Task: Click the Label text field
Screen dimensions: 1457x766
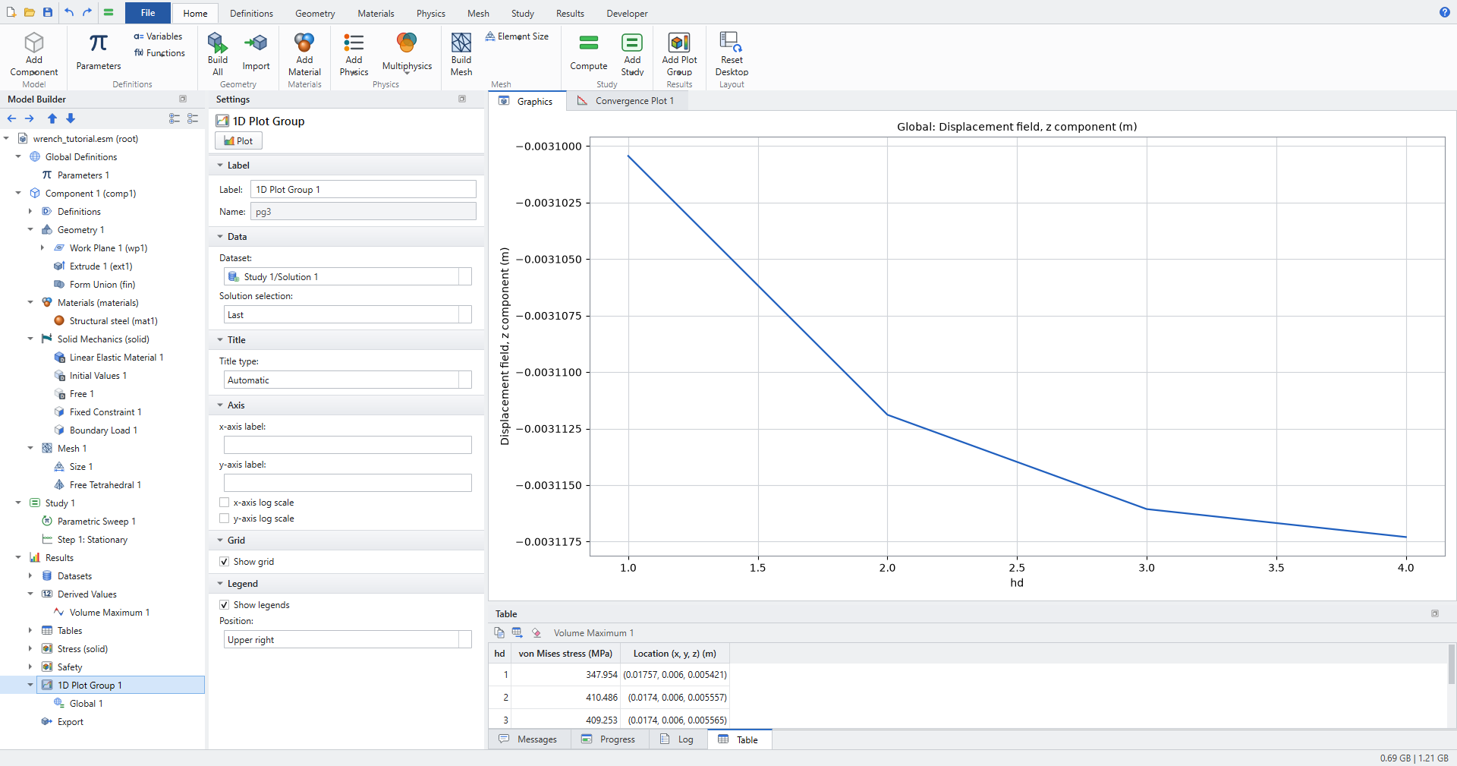Action: click(363, 190)
